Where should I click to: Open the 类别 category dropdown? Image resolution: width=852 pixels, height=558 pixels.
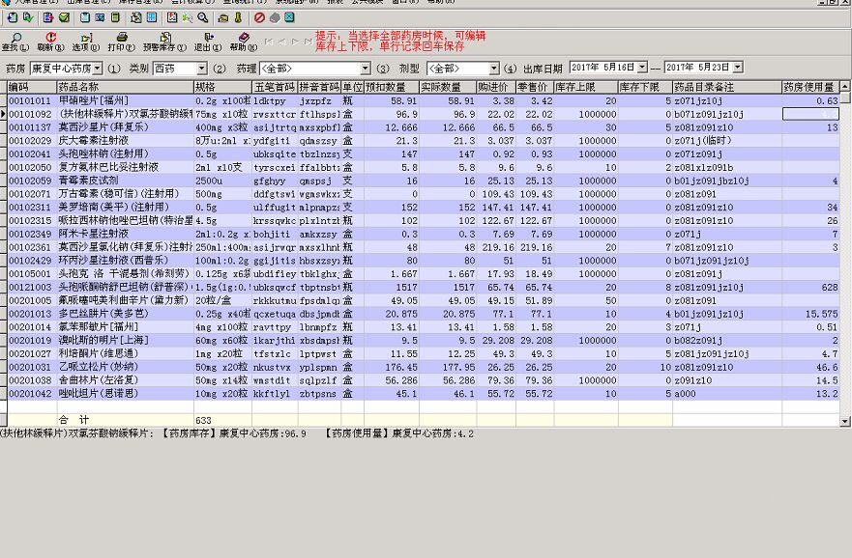(x=201, y=69)
